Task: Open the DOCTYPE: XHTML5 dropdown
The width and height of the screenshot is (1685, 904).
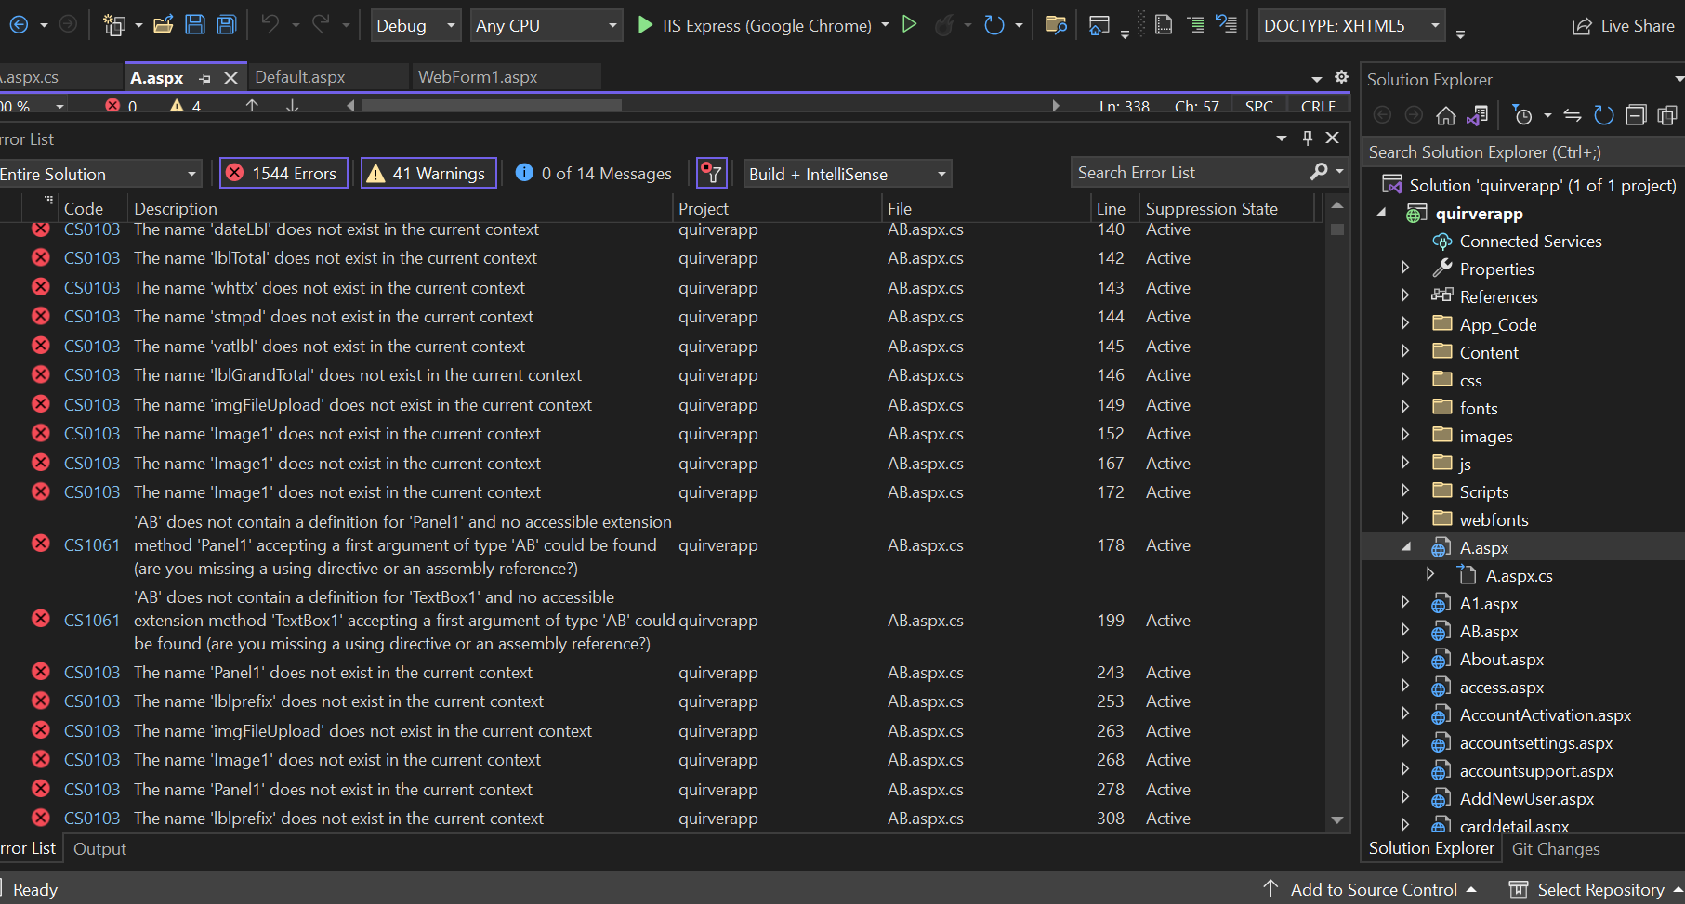Action: [x=1352, y=25]
